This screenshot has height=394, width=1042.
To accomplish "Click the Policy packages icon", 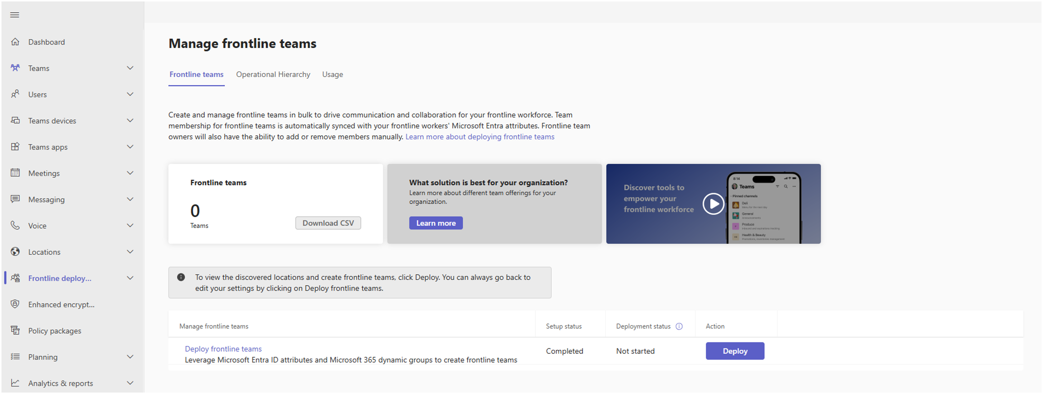I will pyautogui.click(x=15, y=330).
